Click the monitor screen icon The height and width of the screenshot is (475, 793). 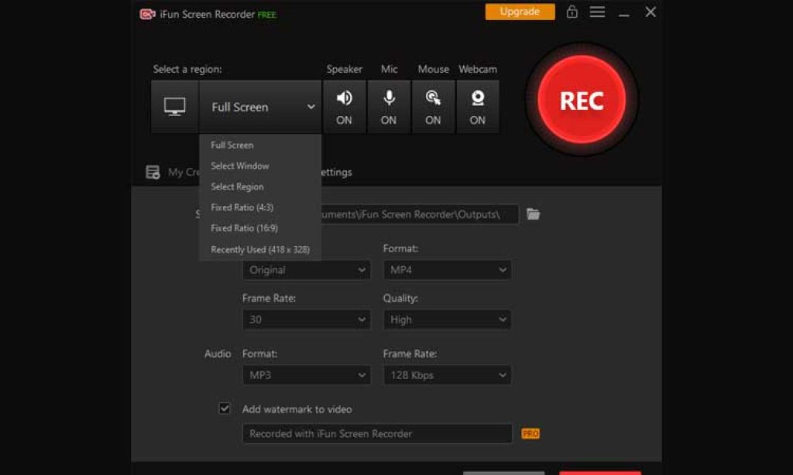174,107
